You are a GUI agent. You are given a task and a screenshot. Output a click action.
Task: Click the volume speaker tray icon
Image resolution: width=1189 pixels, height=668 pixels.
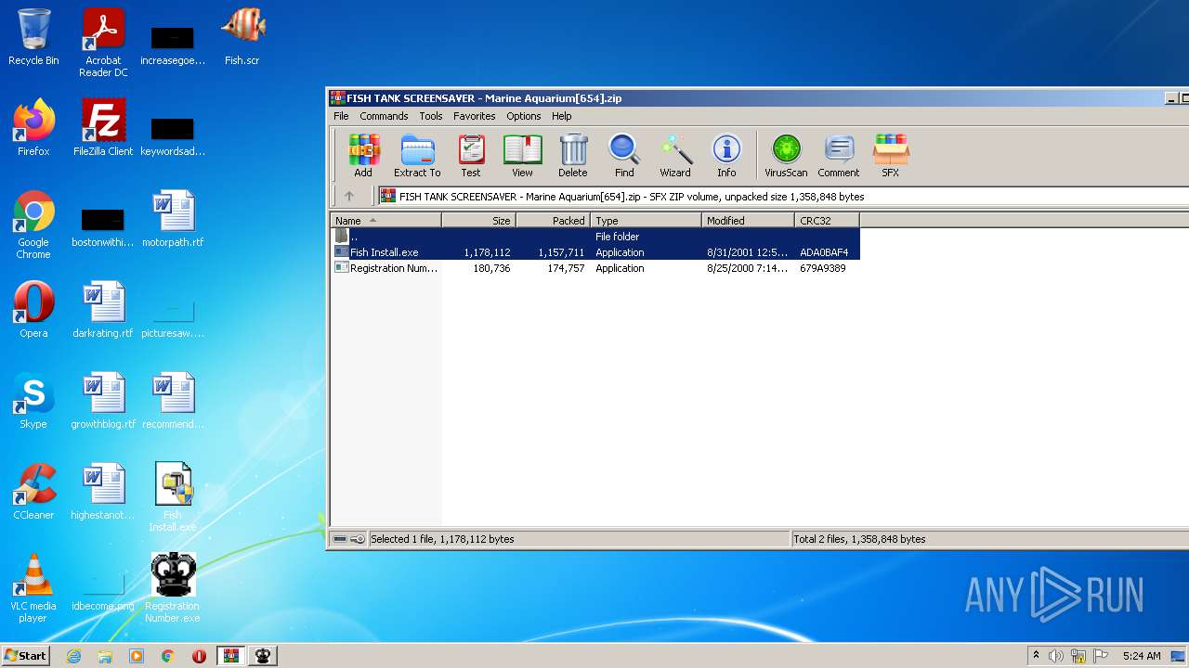click(x=1055, y=656)
